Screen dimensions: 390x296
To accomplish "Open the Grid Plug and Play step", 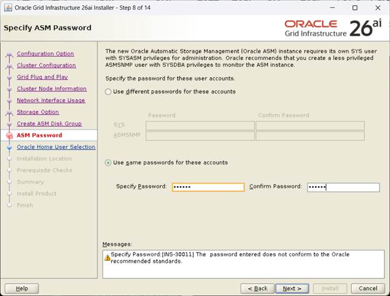I will [42, 77].
